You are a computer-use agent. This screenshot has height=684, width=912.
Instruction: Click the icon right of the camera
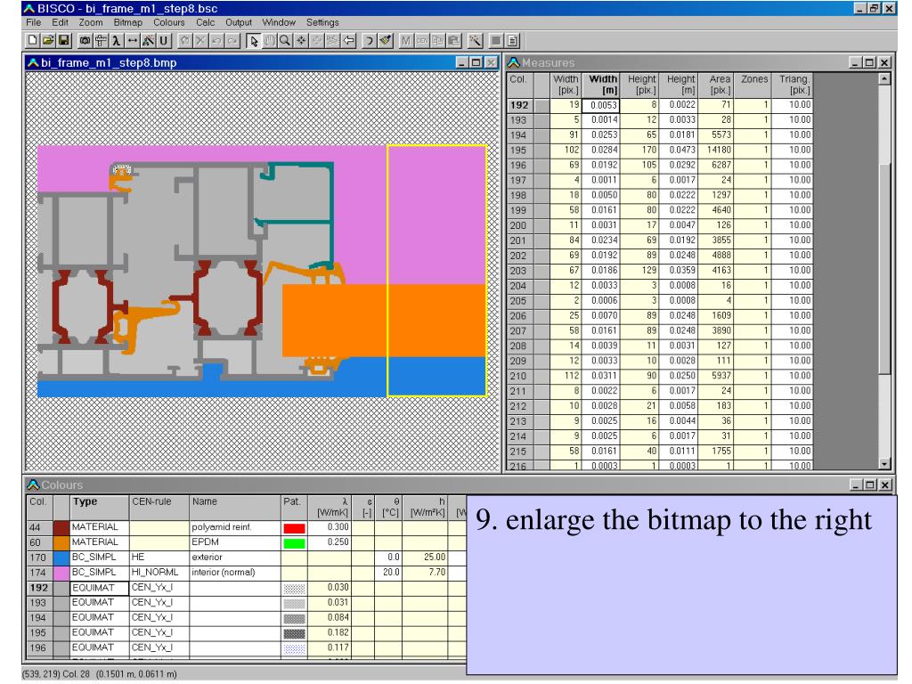coord(101,41)
